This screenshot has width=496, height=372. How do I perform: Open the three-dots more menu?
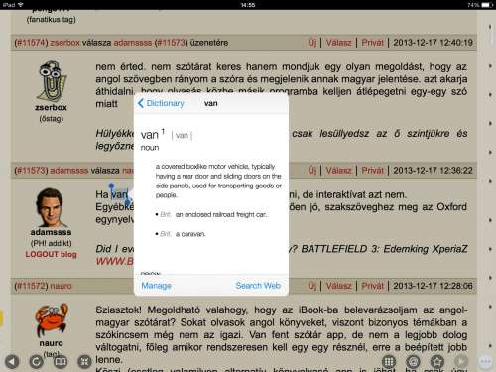coord(485,361)
